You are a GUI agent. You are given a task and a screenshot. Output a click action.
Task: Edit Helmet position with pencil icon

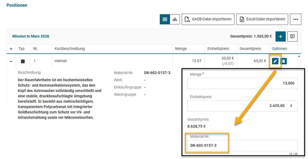pyautogui.click(x=275, y=61)
